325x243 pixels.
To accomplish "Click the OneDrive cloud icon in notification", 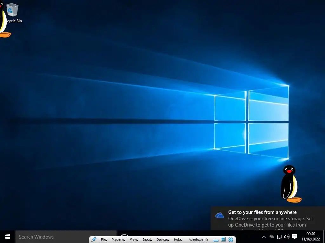I will (x=220, y=215).
